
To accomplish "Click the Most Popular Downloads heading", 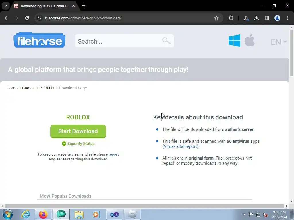I will [x=65, y=196].
